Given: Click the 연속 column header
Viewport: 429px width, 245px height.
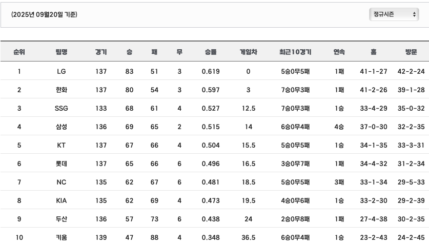Looking at the screenshot, I should pos(339,52).
